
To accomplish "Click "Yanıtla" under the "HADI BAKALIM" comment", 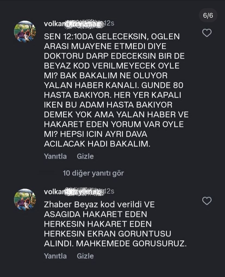I will (55, 156).
